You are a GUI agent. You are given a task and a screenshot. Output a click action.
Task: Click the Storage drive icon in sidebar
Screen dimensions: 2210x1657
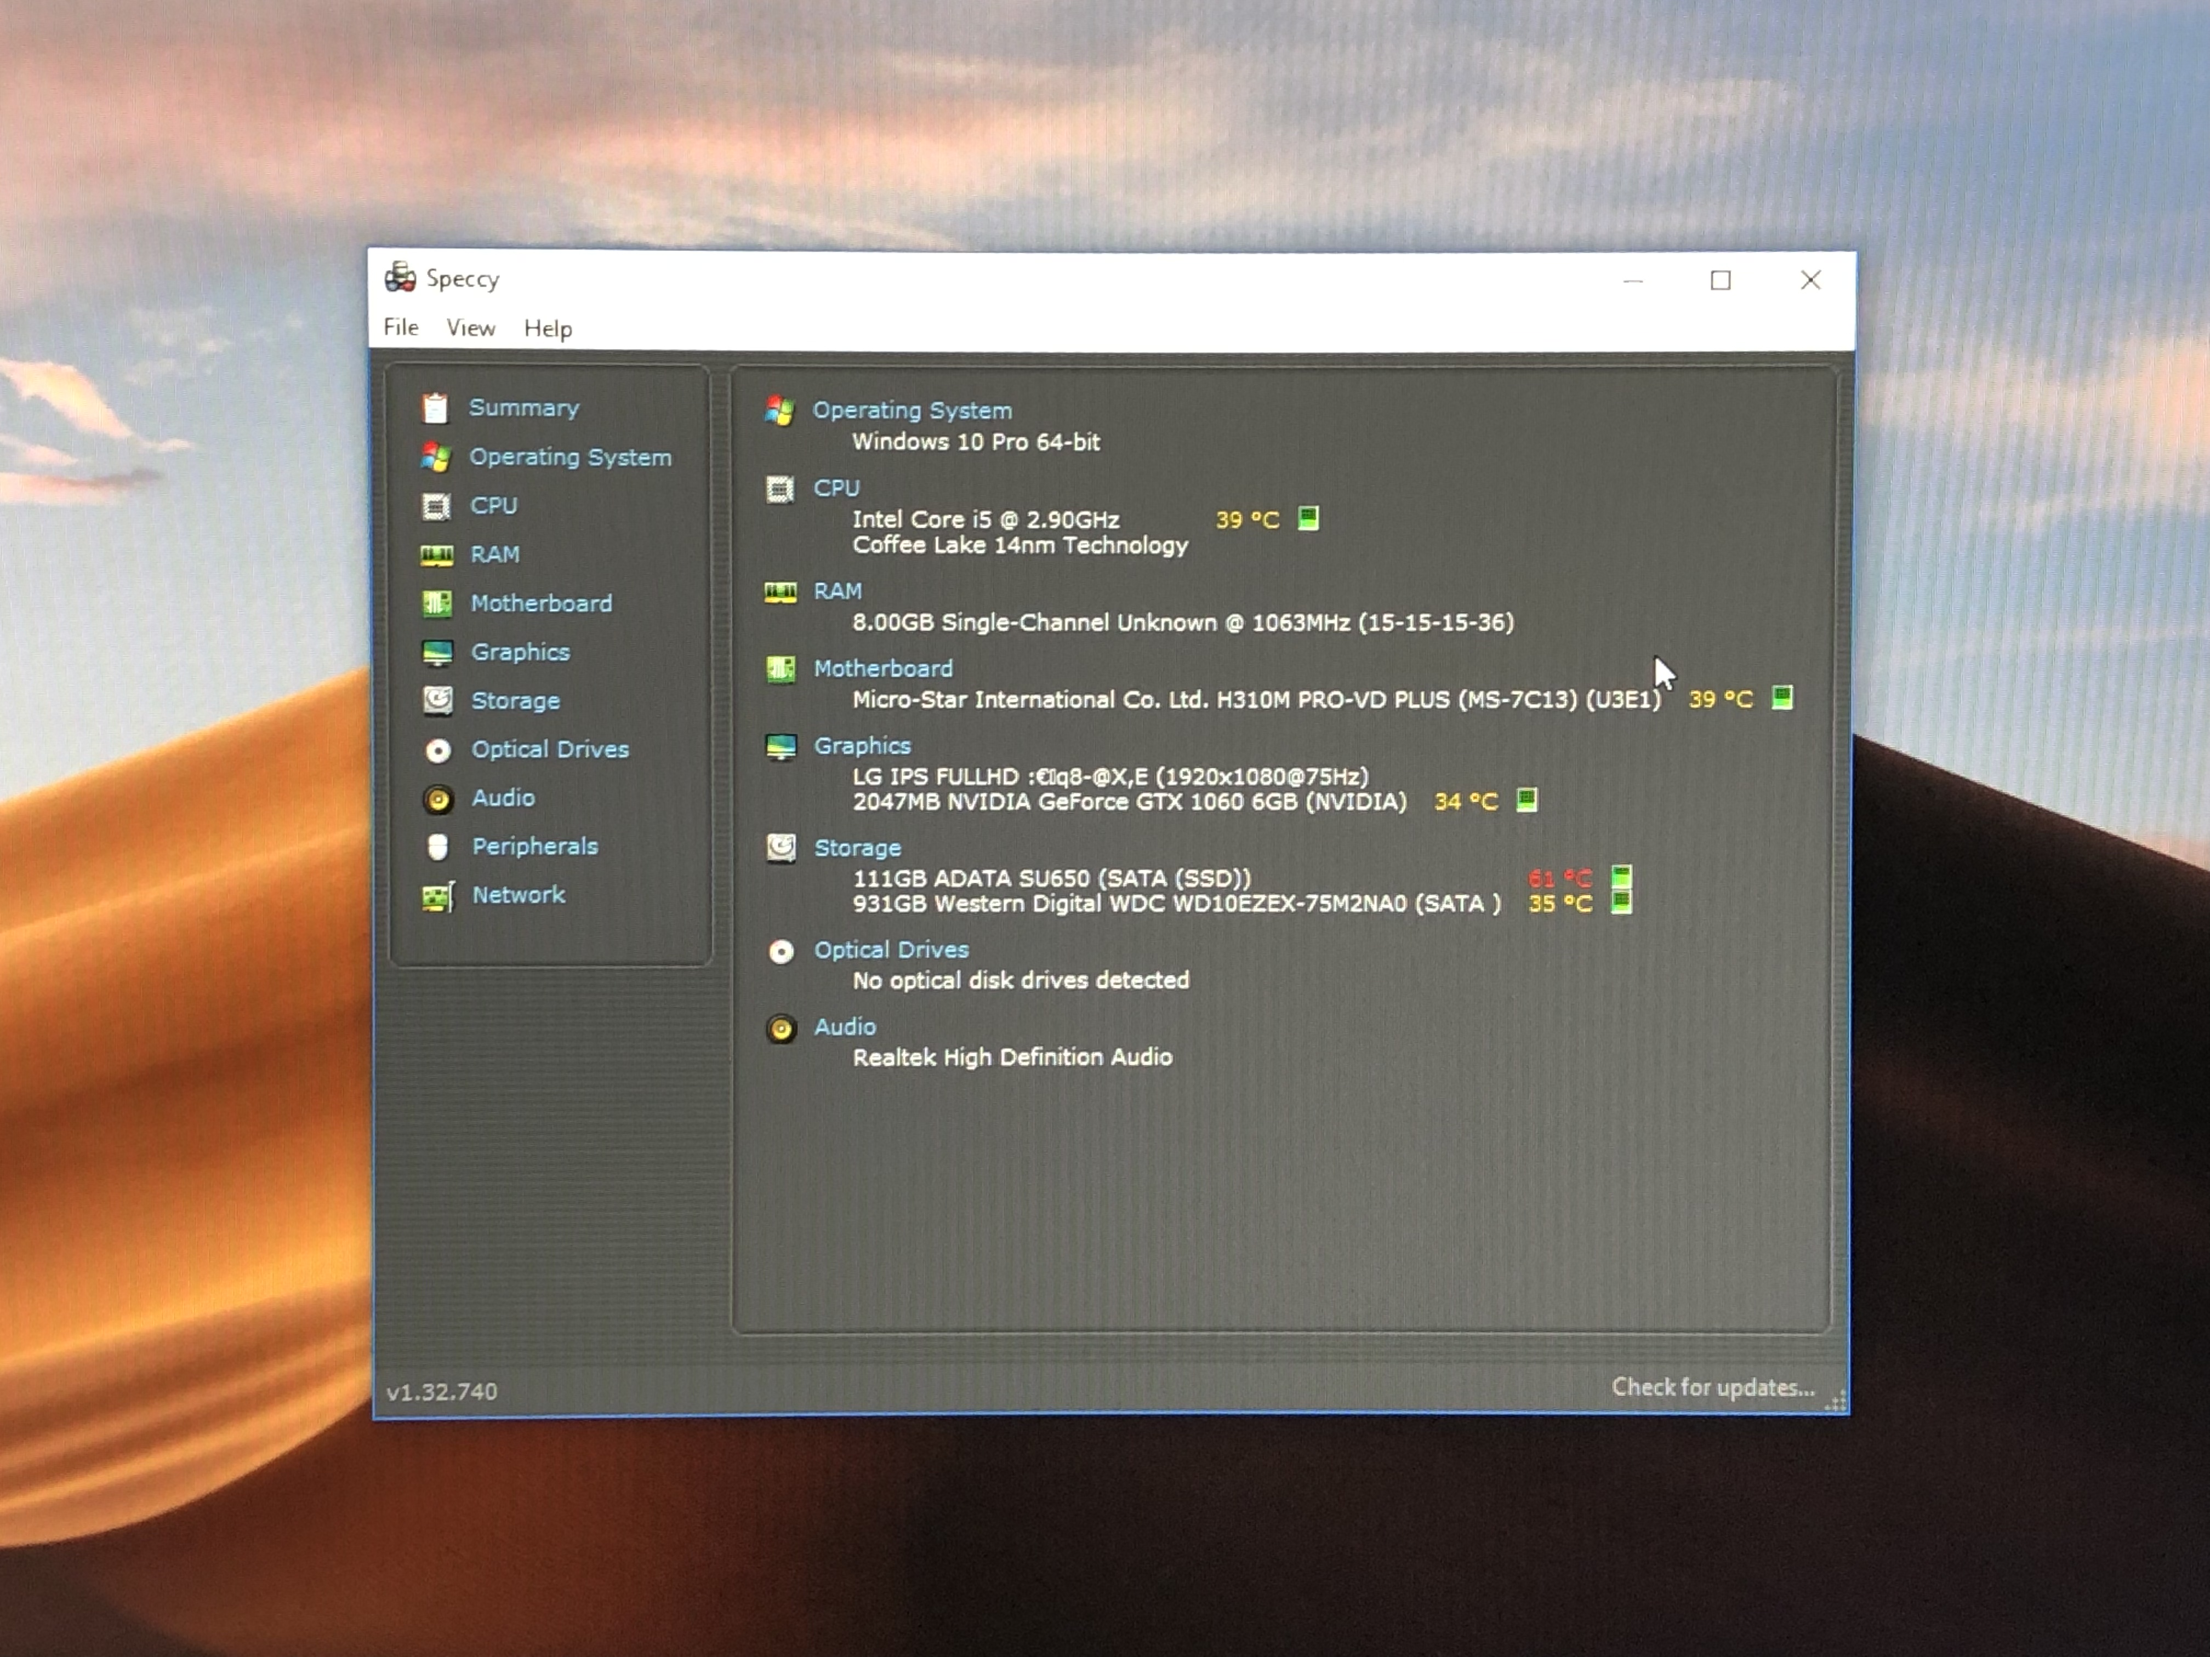pyautogui.click(x=437, y=700)
